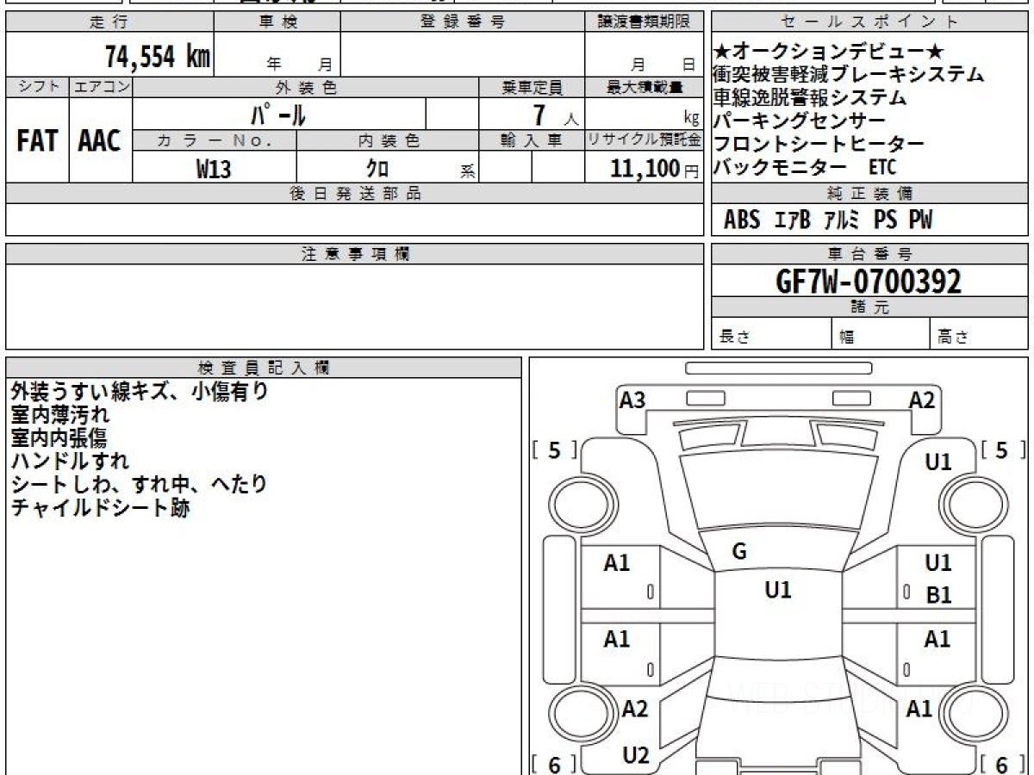Viewport: 1034px width, 775px height.
Task: Click the 74,554 km mileage value
Action: point(158,58)
